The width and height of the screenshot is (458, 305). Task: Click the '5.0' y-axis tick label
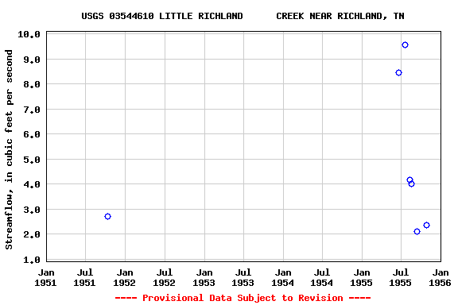(x=32, y=160)
